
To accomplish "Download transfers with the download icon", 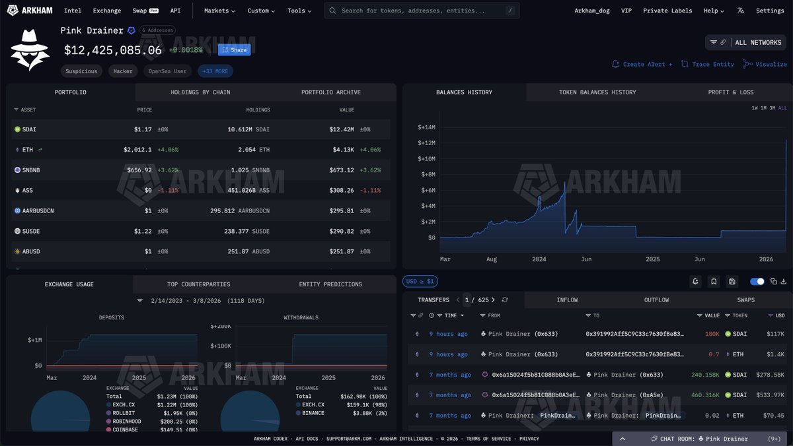I will (784, 282).
